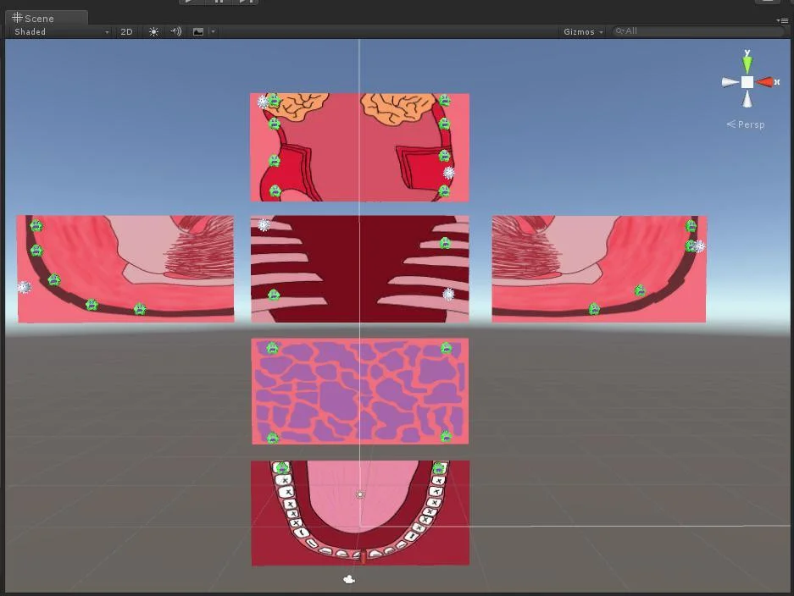This screenshot has height=596, width=794.
Task: Select the green monster gizmo at the teeth sprite's top-right
Action: (439, 468)
